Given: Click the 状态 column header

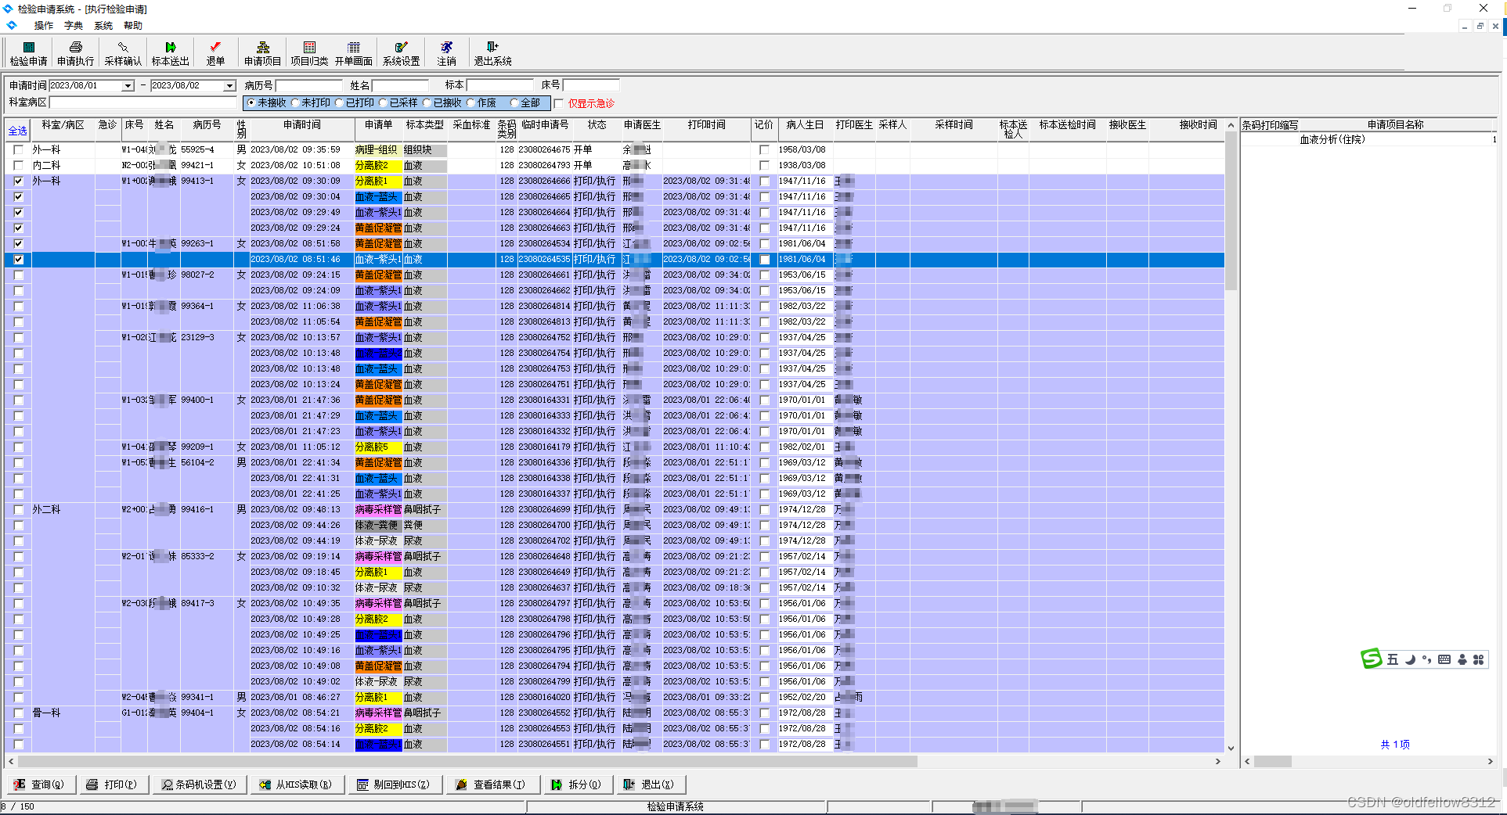Looking at the screenshot, I should (597, 125).
